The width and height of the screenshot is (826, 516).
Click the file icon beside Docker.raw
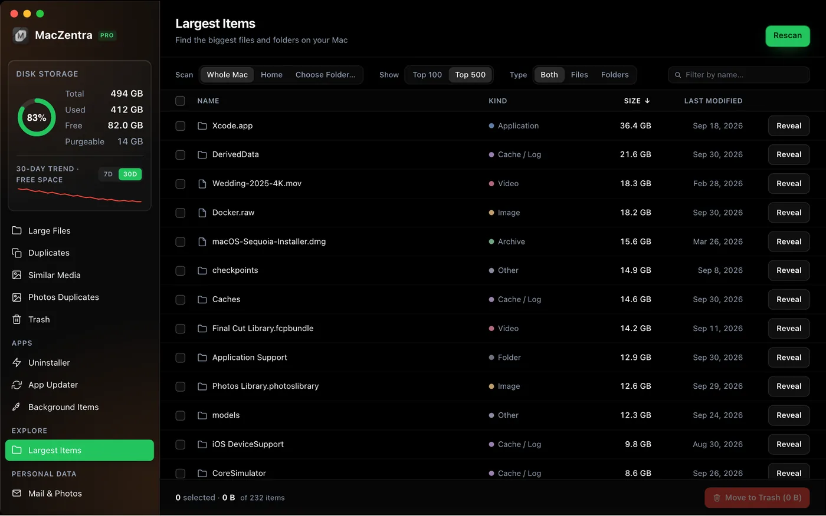click(x=202, y=213)
